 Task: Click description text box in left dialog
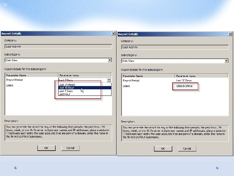click(58, 133)
